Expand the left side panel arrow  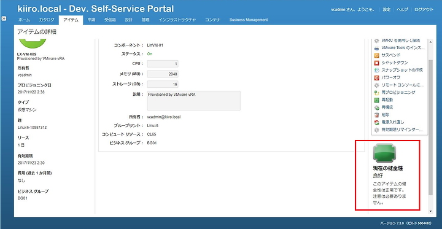(4, 18)
